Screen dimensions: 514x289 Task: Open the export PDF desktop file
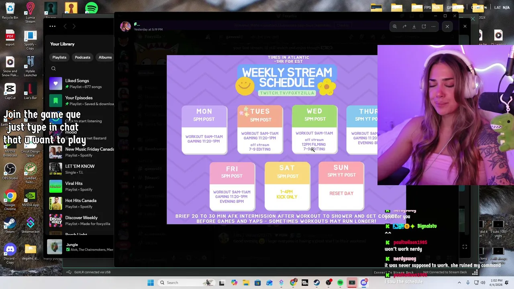point(10,38)
